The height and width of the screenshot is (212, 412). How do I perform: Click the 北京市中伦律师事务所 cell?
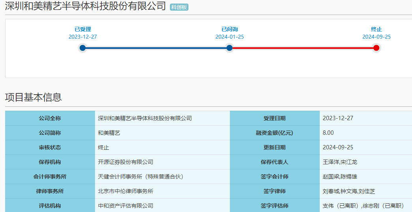(162, 191)
